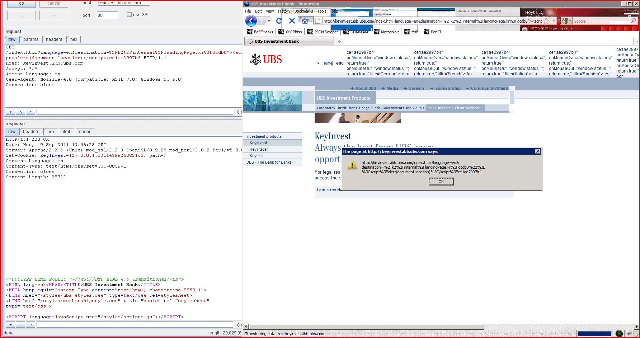Viewport: 640px width, 338px height.
Task: Open the DOMKrAKr bookmark
Action: coord(356,32)
